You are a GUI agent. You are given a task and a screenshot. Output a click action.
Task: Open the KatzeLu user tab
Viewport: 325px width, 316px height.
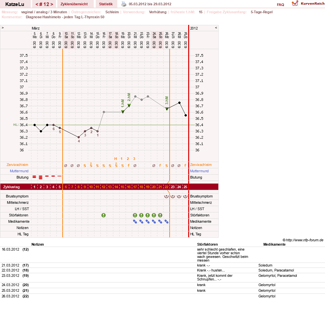pos(15,4)
